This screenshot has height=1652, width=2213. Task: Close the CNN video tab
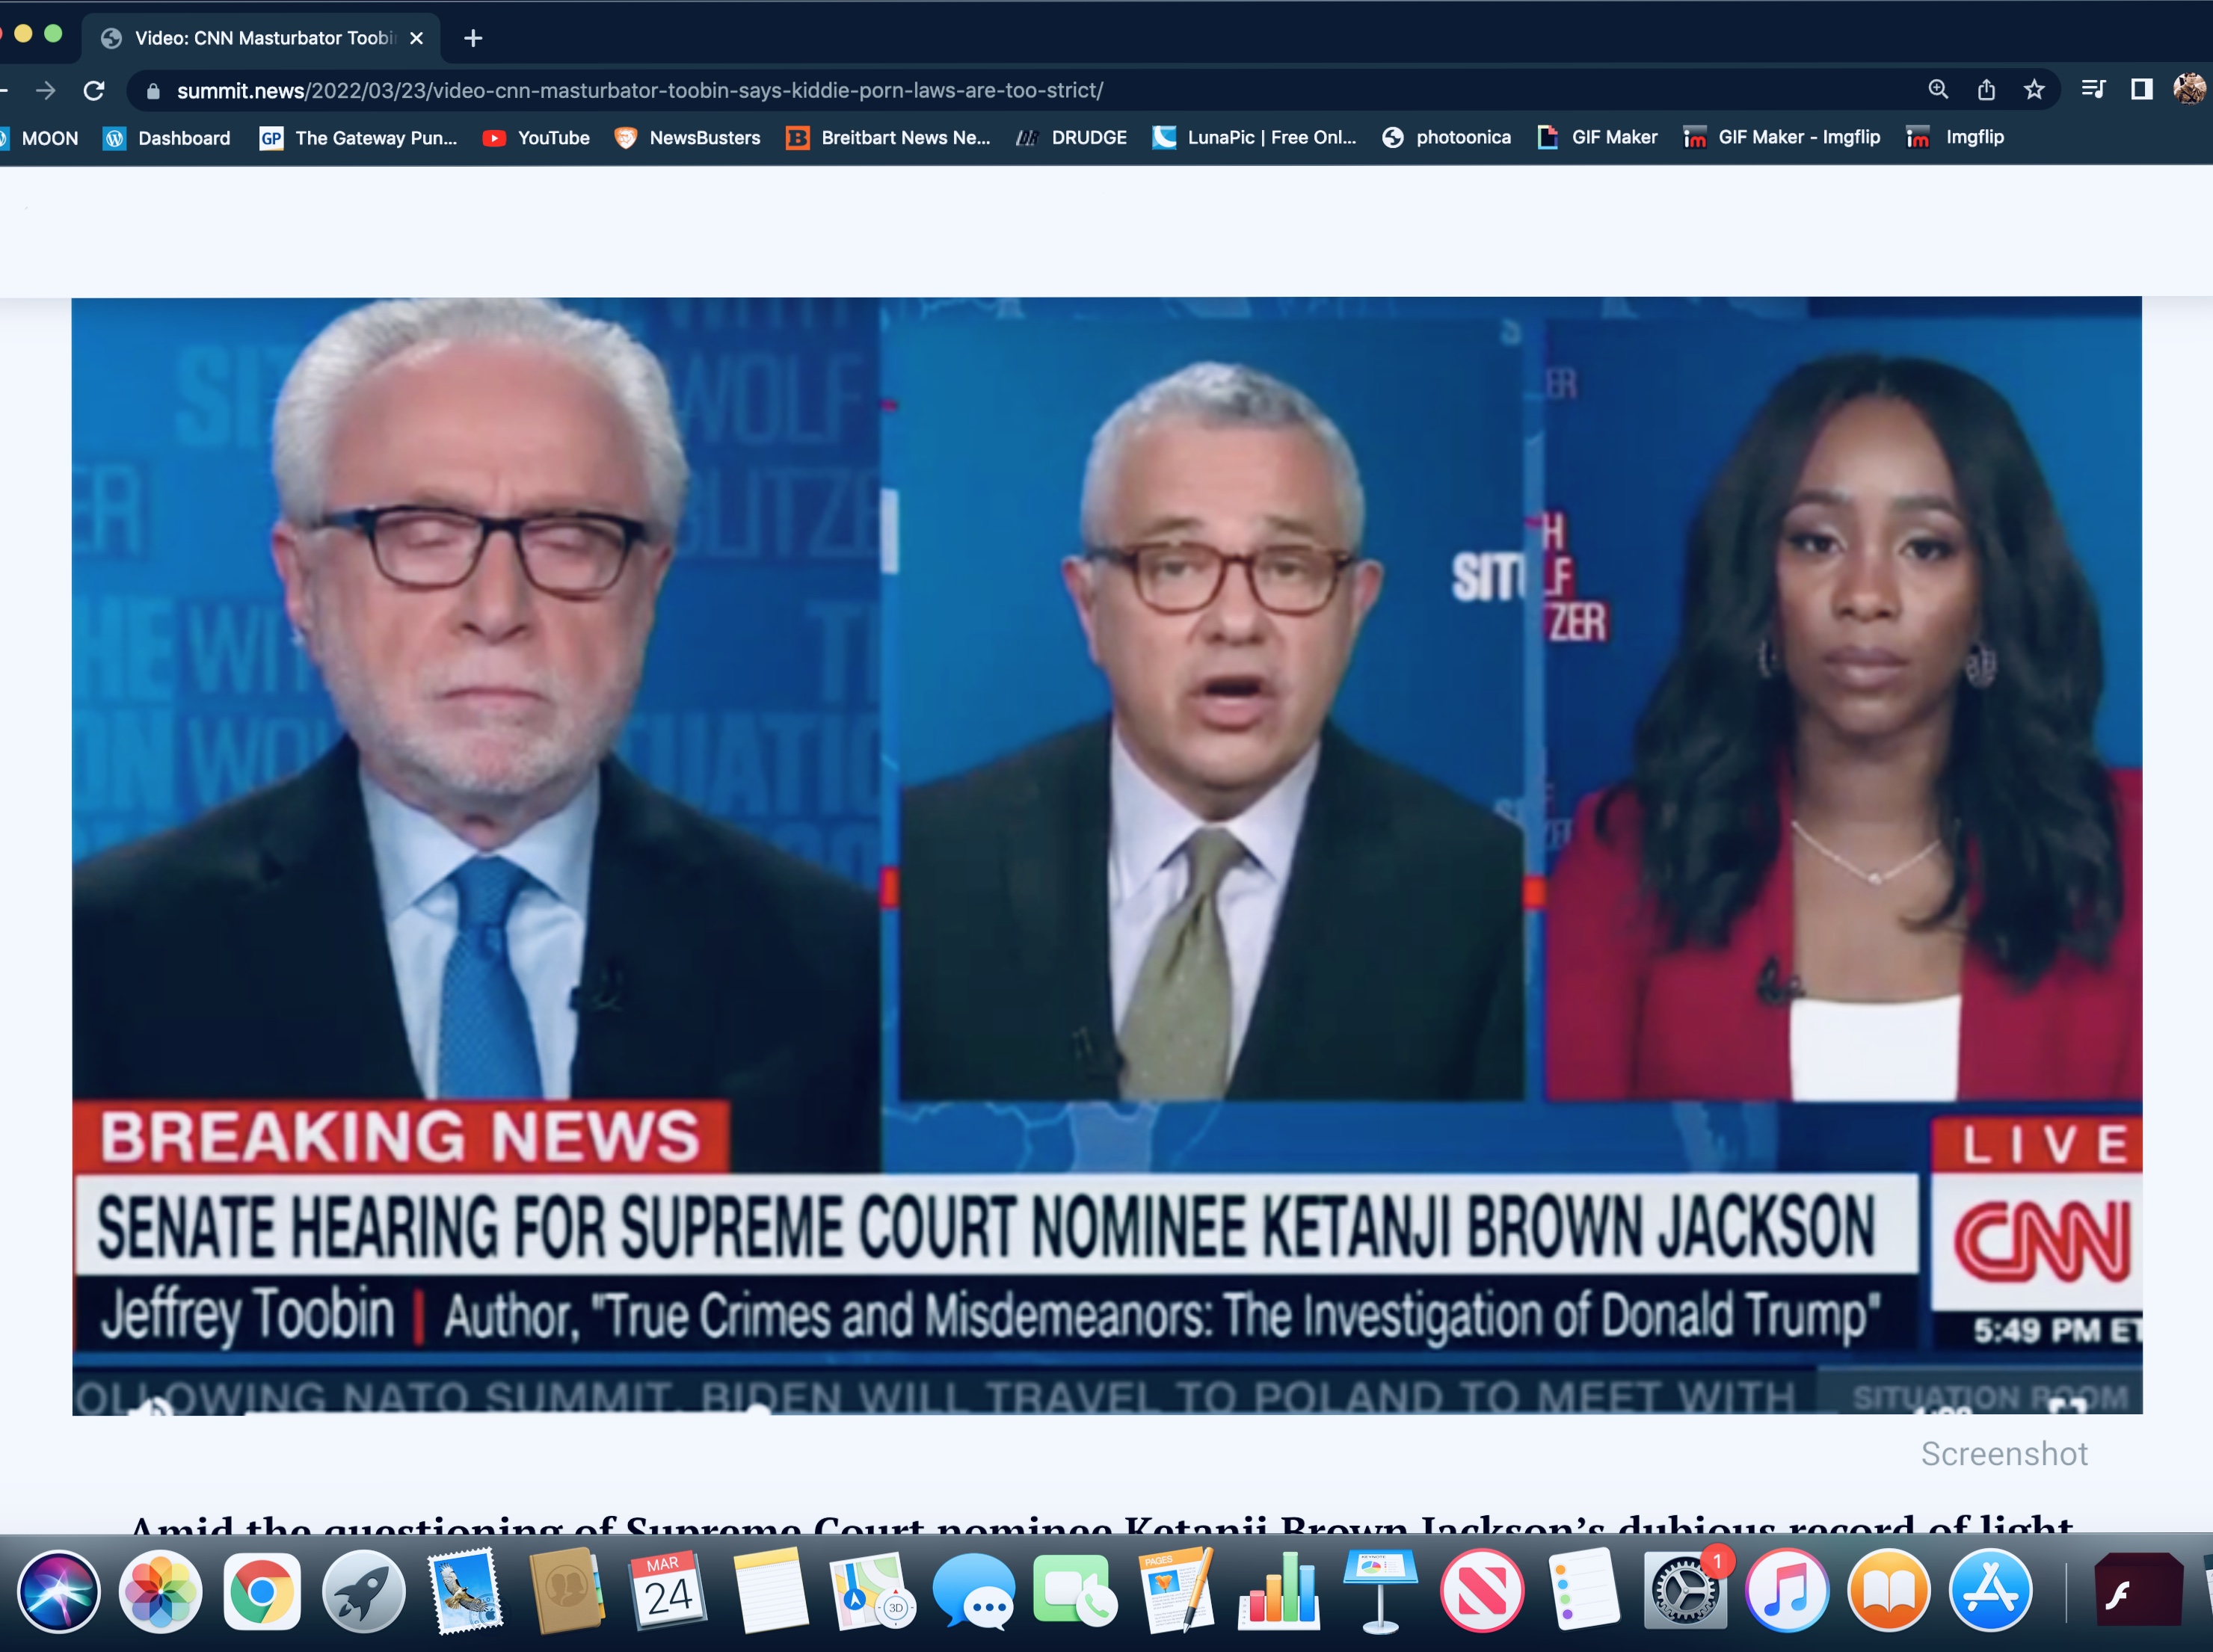click(x=417, y=38)
